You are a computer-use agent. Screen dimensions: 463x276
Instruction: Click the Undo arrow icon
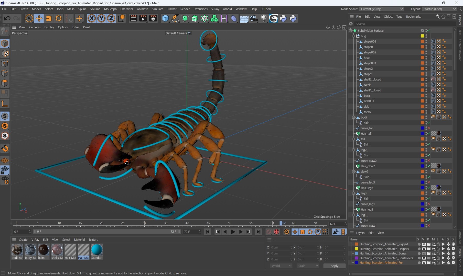pyautogui.click(x=7, y=18)
